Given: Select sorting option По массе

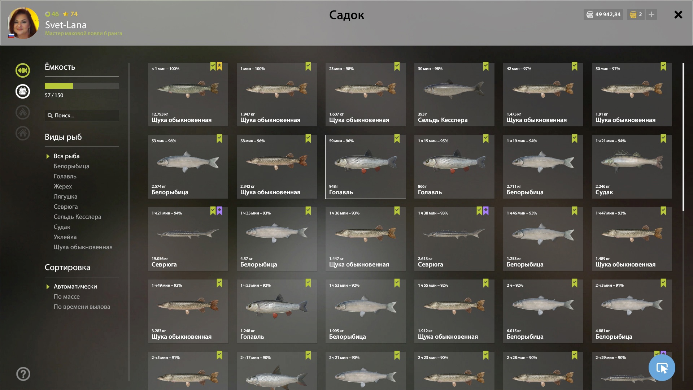Looking at the screenshot, I should (x=67, y=296).
